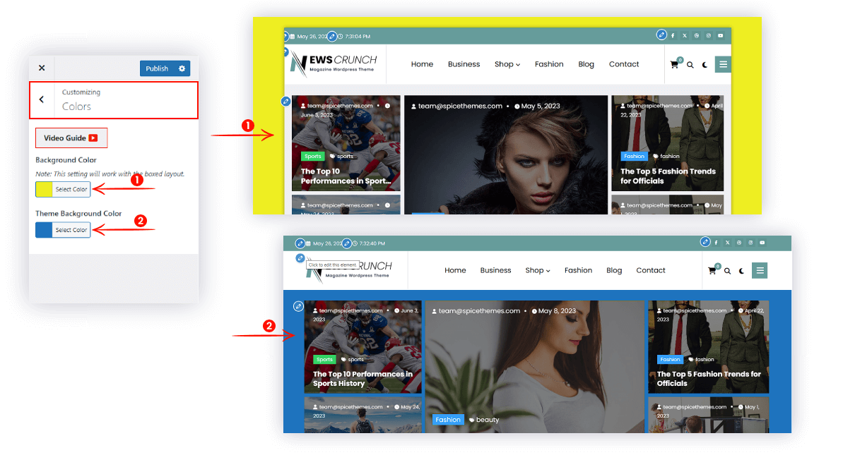Open Home menu in blue preview
This screenshot has height=455, width=843.
[x=455, y=270]
